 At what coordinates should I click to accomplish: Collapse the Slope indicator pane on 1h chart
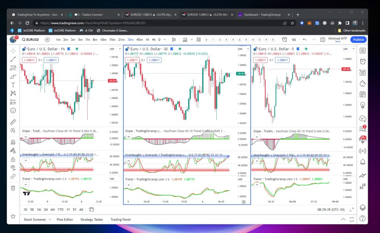tap(25, 137)
